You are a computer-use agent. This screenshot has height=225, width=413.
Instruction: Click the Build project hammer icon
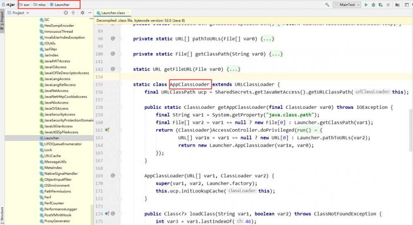[327, 5]
